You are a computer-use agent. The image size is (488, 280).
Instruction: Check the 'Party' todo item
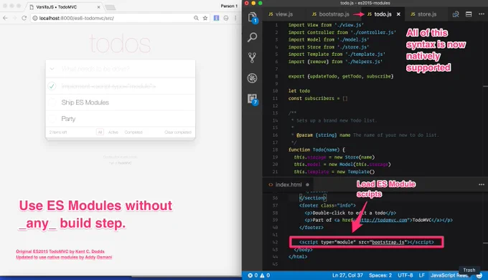[x=52, y=119]
